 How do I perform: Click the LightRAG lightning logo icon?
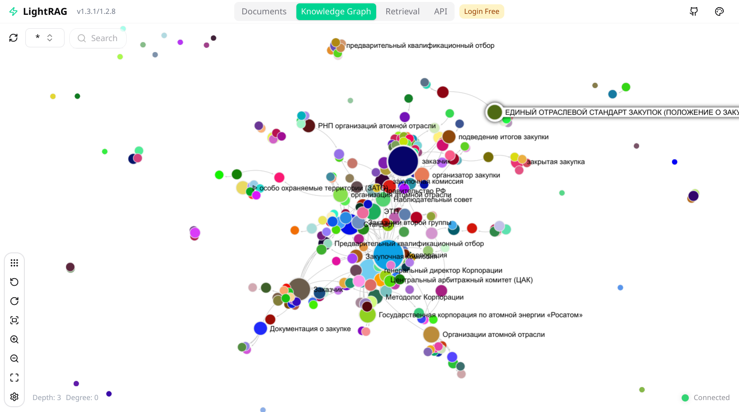(13, 11)
